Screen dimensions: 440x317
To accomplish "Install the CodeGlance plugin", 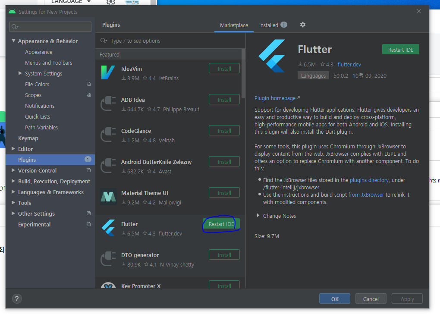I will [224, 131].
